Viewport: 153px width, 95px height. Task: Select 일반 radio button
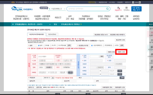(x=39, y=45)
